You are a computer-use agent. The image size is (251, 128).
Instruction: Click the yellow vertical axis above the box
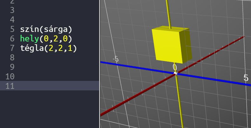pos(168,13)
